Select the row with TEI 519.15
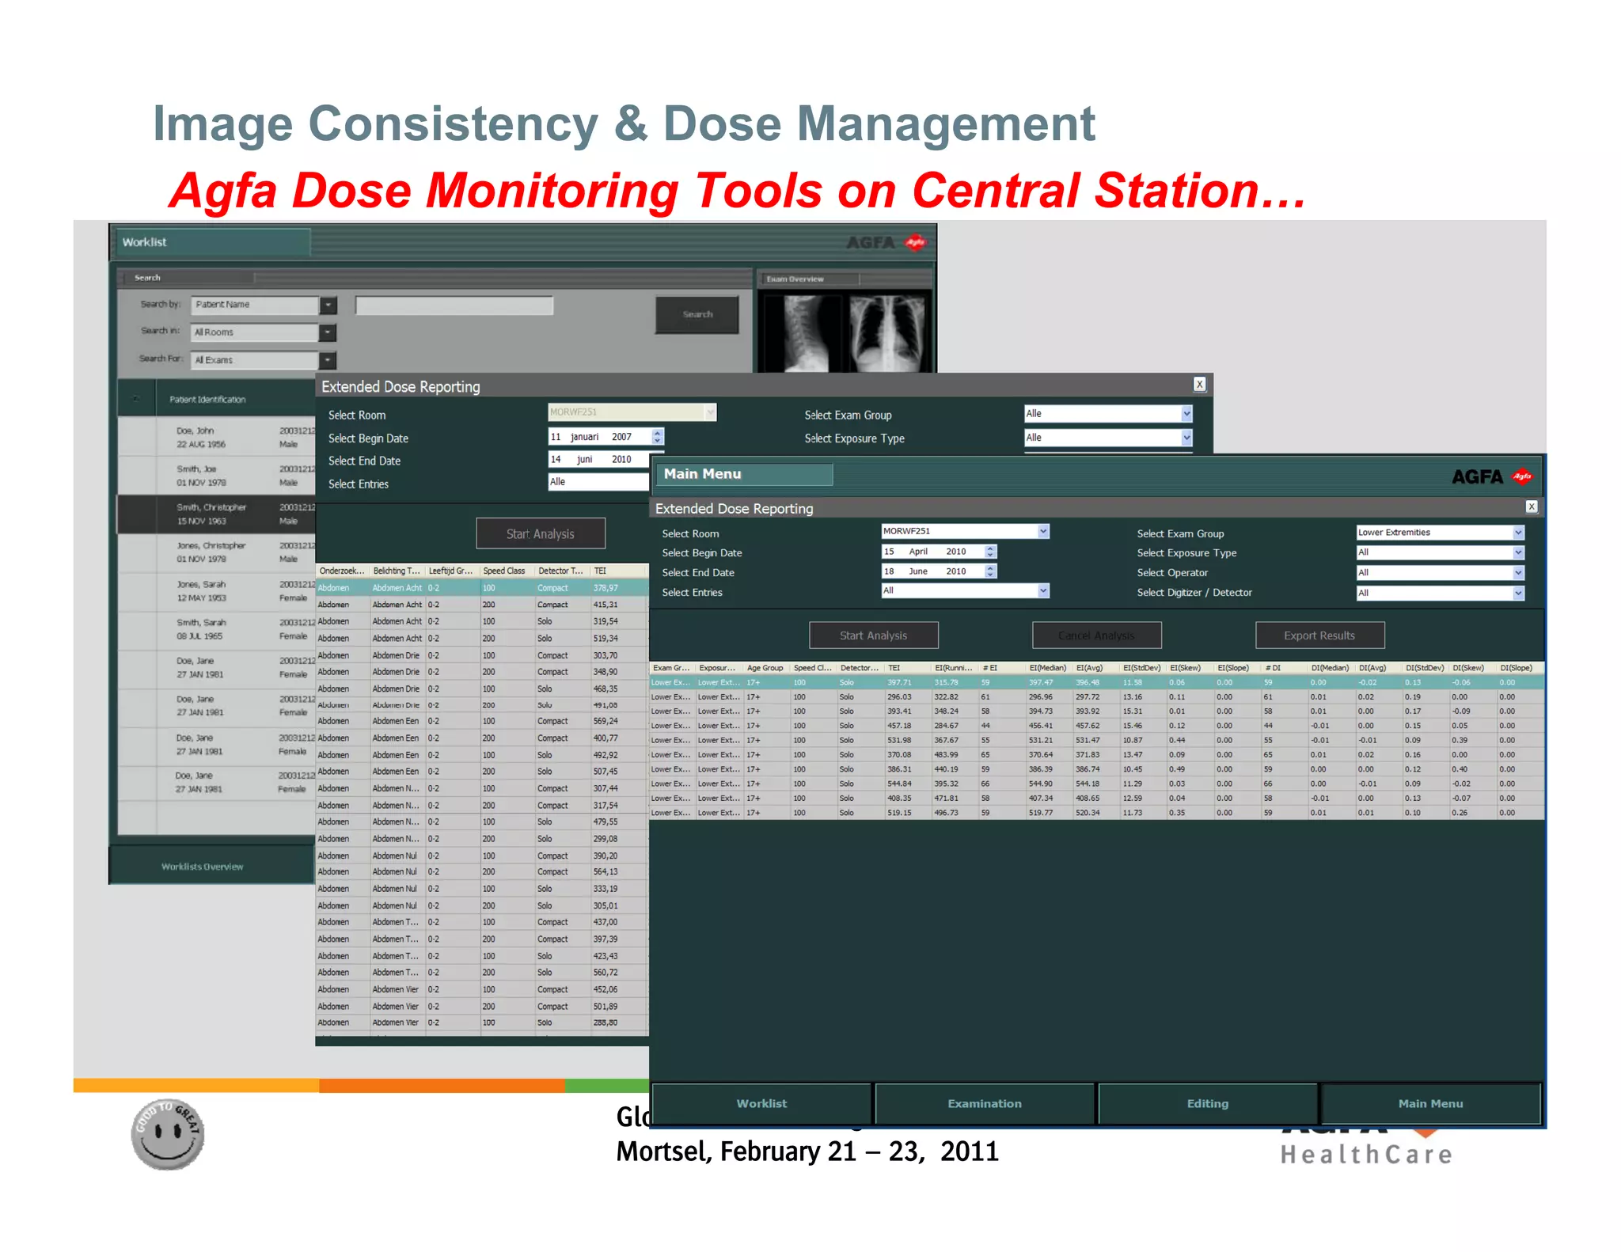1621x1252 pixels. (1096, 813)
